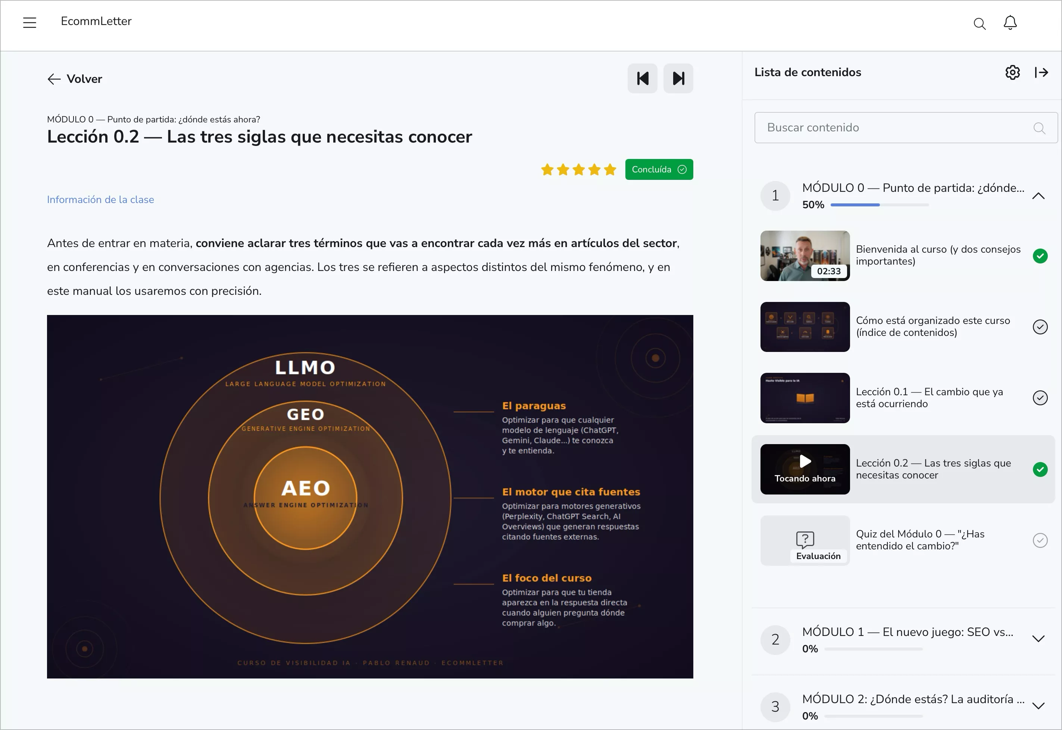Rate lesson with the fifth star
This screenshot has height=730, width=1062.
click(610, 170)
